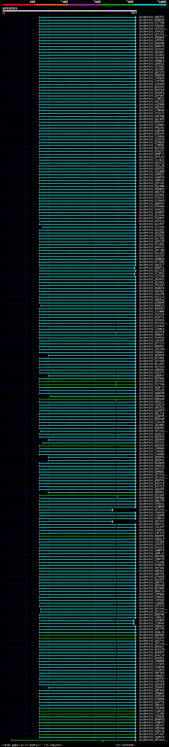Click the query end position 580
Screen dimensions: 169x747
coord(133,13)
